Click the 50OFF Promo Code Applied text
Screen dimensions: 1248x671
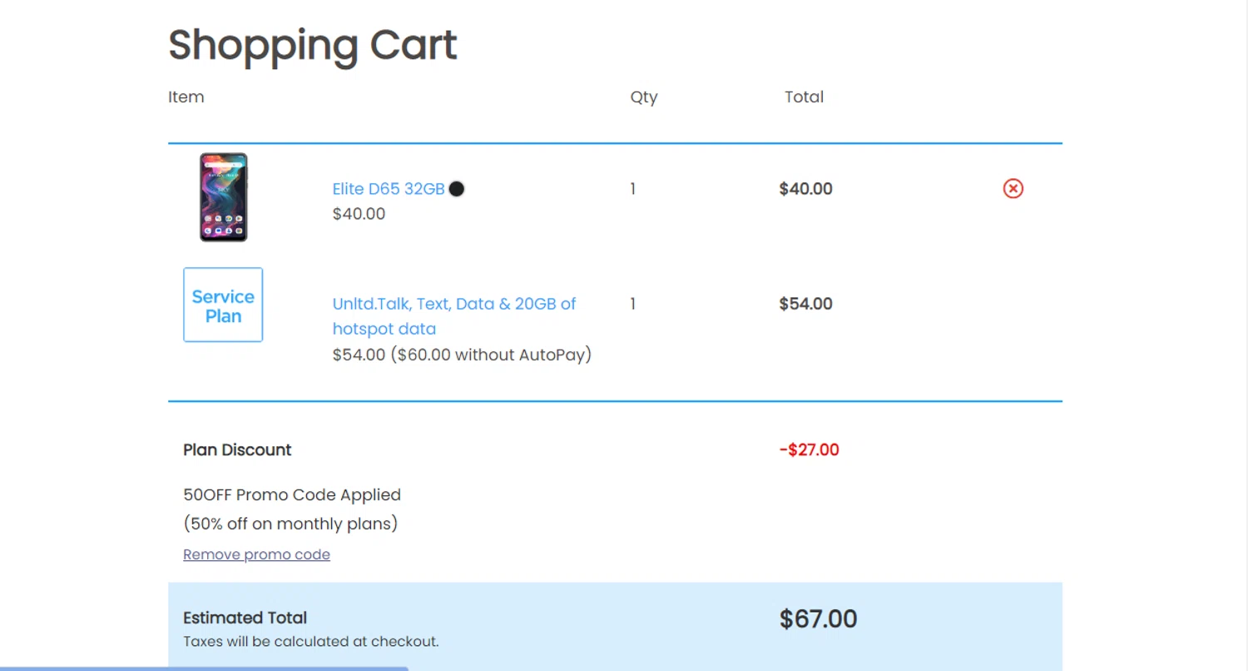(292, 495)
